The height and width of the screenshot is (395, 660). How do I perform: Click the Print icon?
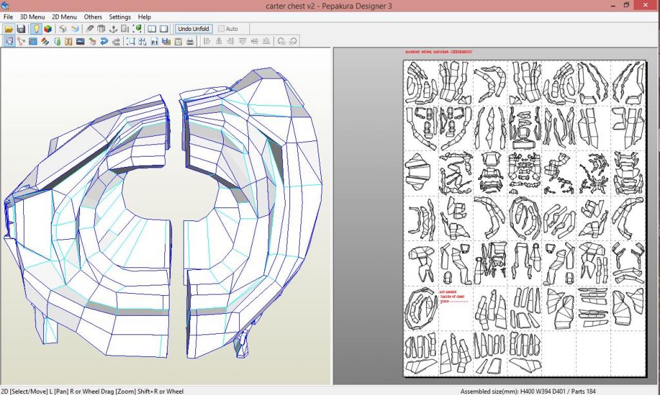click(190, 41)
